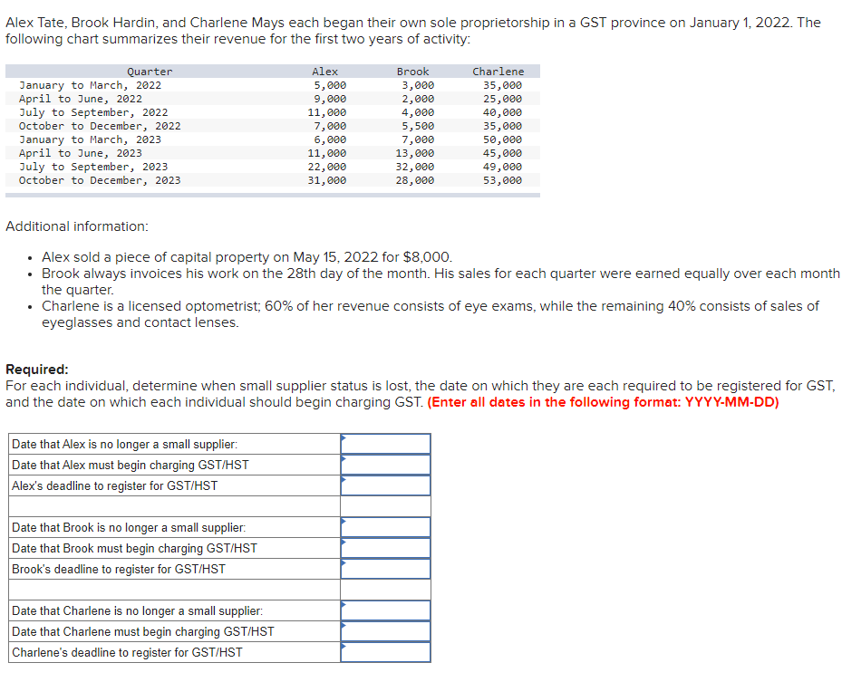The image size is (842, 682).
Task: Click the 'Date that Brook must begin charging GST/HST' label
Action: point(134,548)
